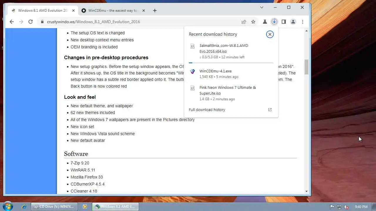
Task: Open the Chrome profile avatar menu
Action: click(x=293, y=22)
